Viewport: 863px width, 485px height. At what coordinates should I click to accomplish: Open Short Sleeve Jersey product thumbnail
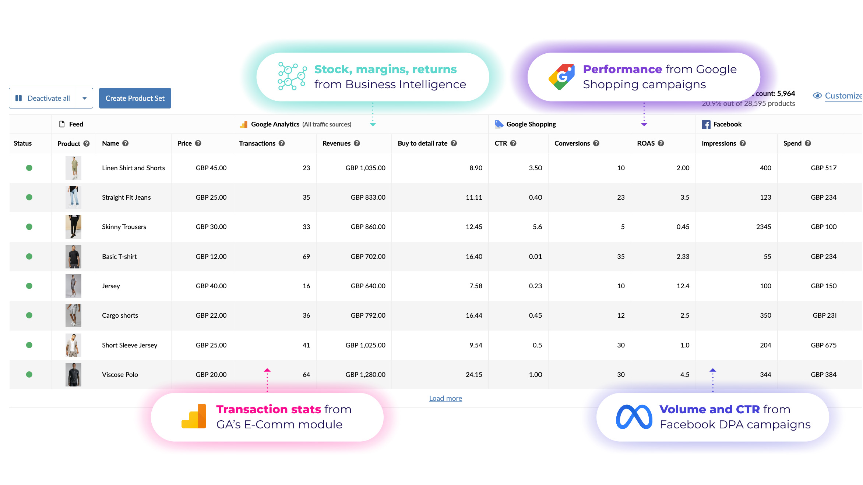tap(73, 345)
